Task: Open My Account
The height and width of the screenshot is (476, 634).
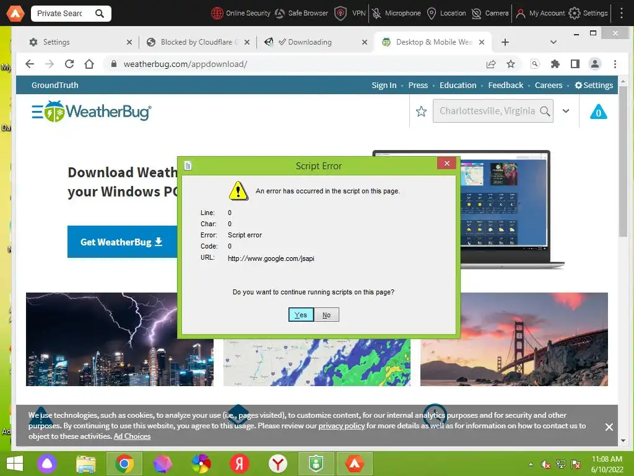Action: 540,14
